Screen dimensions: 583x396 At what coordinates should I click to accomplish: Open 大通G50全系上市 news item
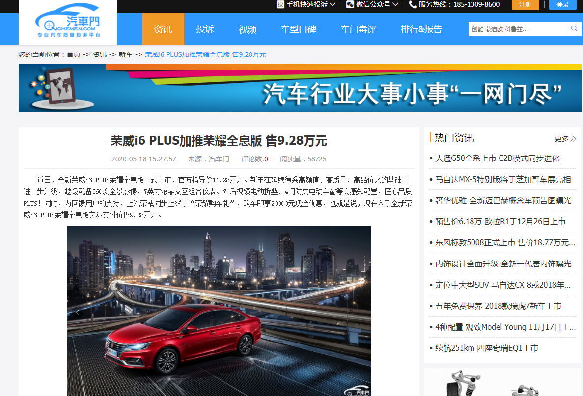point(498,158)
